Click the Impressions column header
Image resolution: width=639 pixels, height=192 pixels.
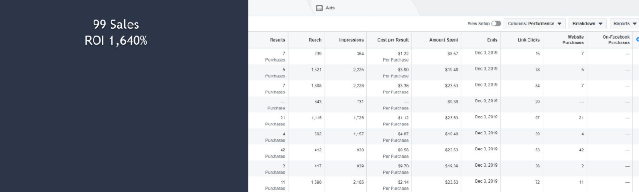coord(351,40)
